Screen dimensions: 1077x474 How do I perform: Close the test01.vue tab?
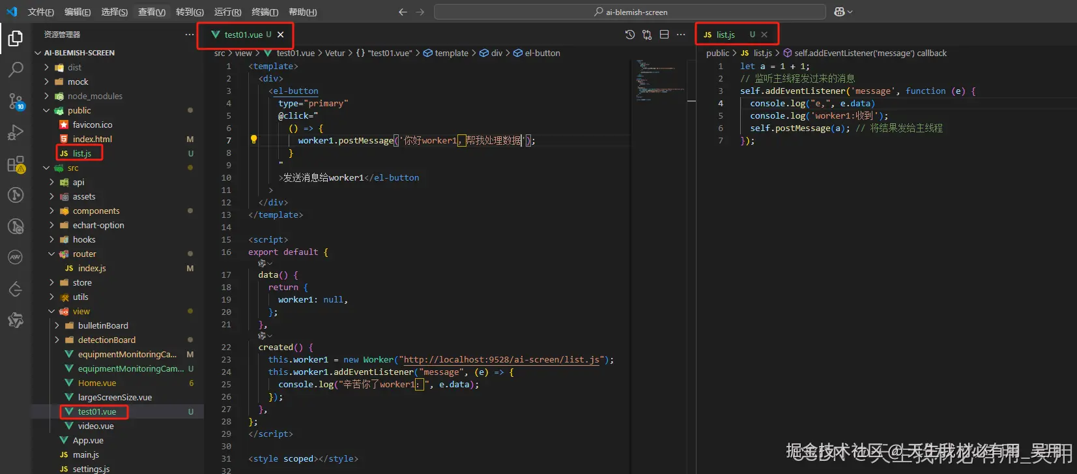[281, 35]
